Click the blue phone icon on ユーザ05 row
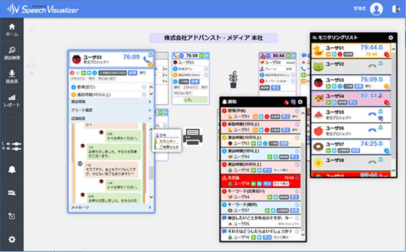The image size is (406, 252). (x=372, y=114)
